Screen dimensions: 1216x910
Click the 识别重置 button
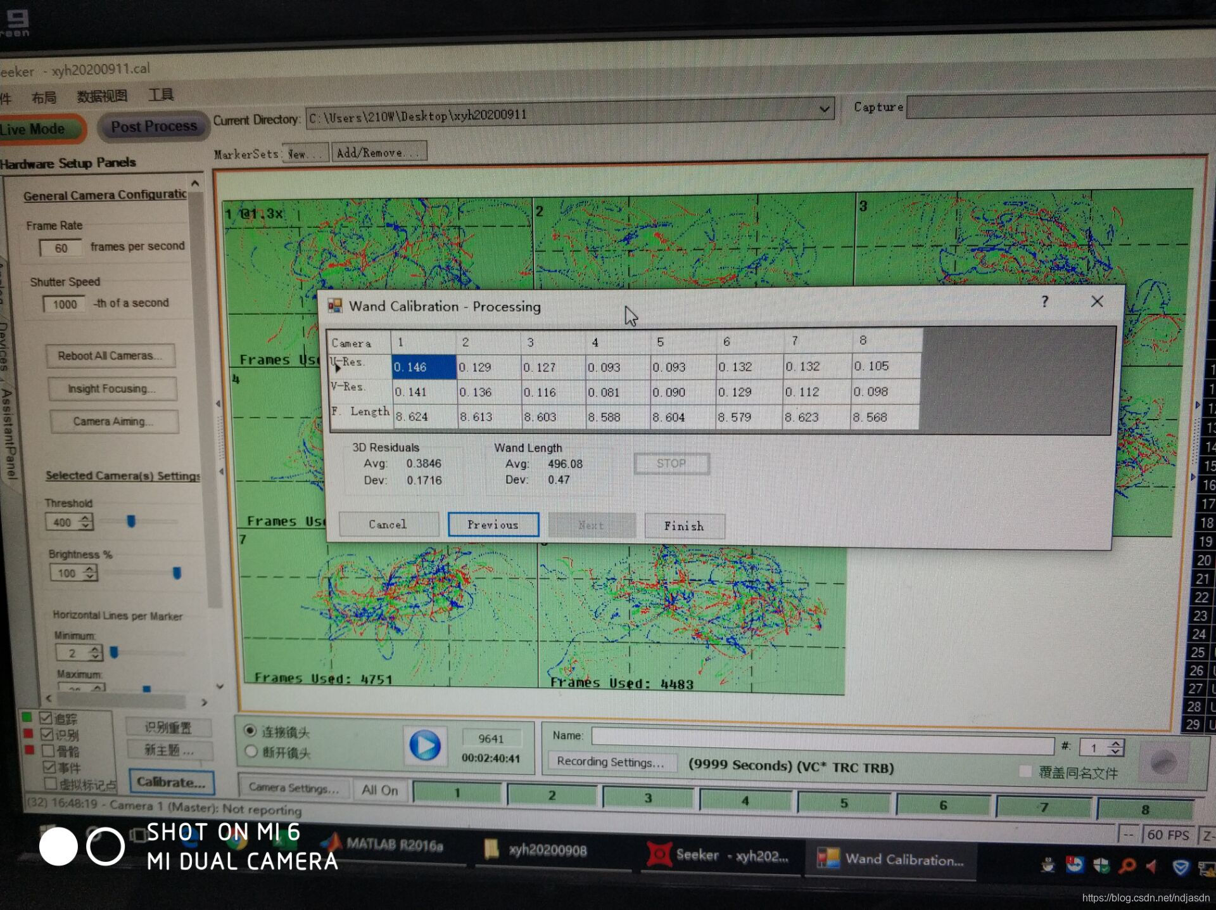tap(168, 727)
